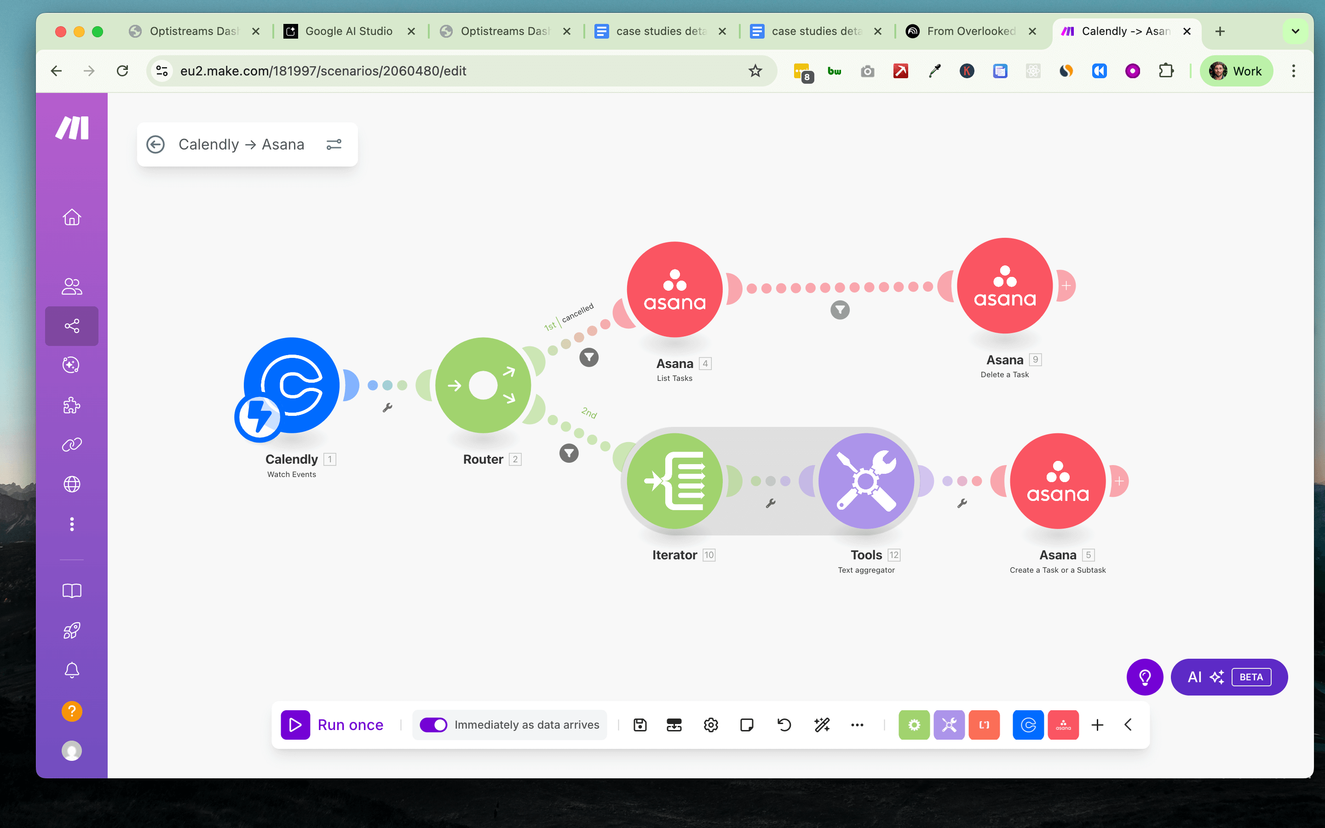
Task: Open the AI BETA assistant
Action: 1229,677
